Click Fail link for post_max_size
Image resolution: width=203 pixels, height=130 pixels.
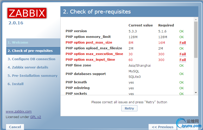coord(183,43)
